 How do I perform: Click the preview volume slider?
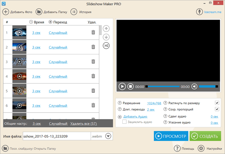[207, 86]
